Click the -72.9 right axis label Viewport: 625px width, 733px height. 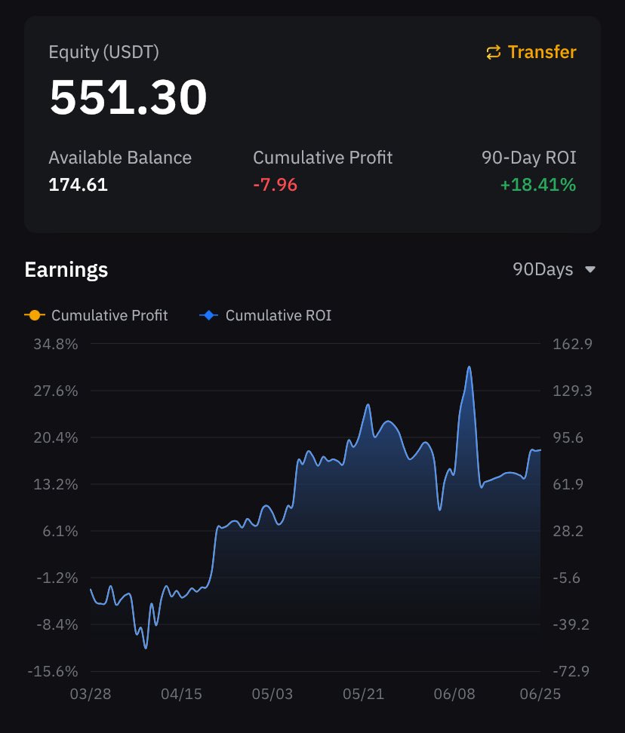571,671
